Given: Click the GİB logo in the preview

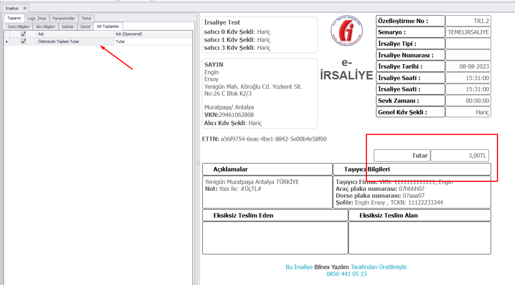Looking at the screenshot, I should point(346,33).
